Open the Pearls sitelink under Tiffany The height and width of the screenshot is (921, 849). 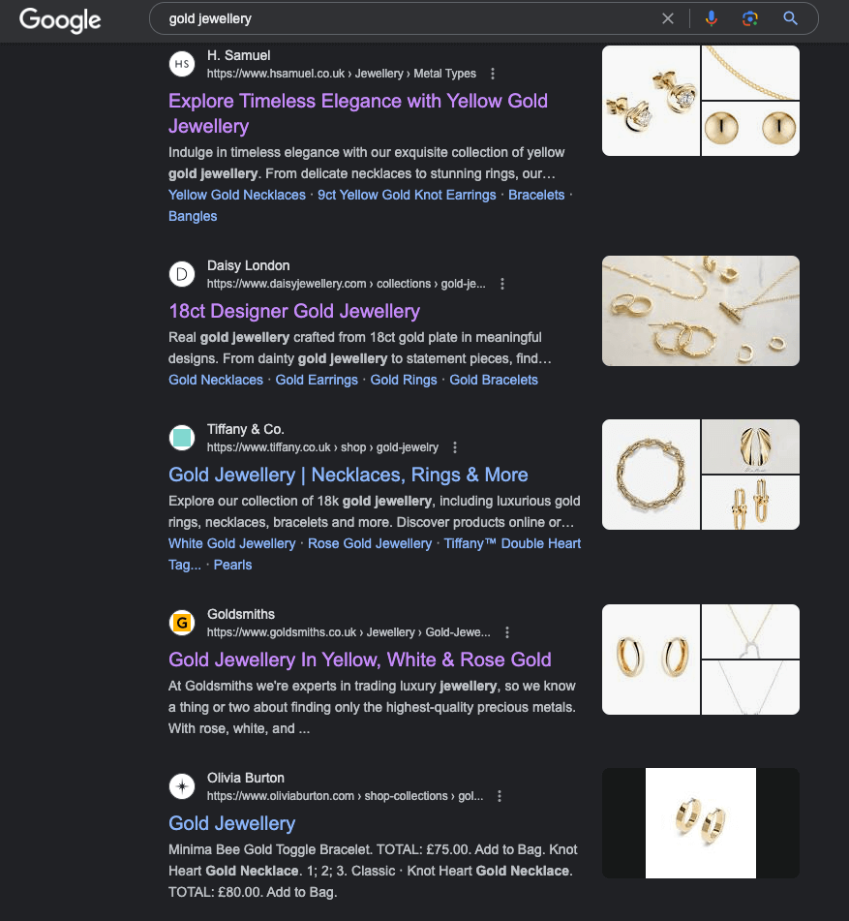[232, 565]
